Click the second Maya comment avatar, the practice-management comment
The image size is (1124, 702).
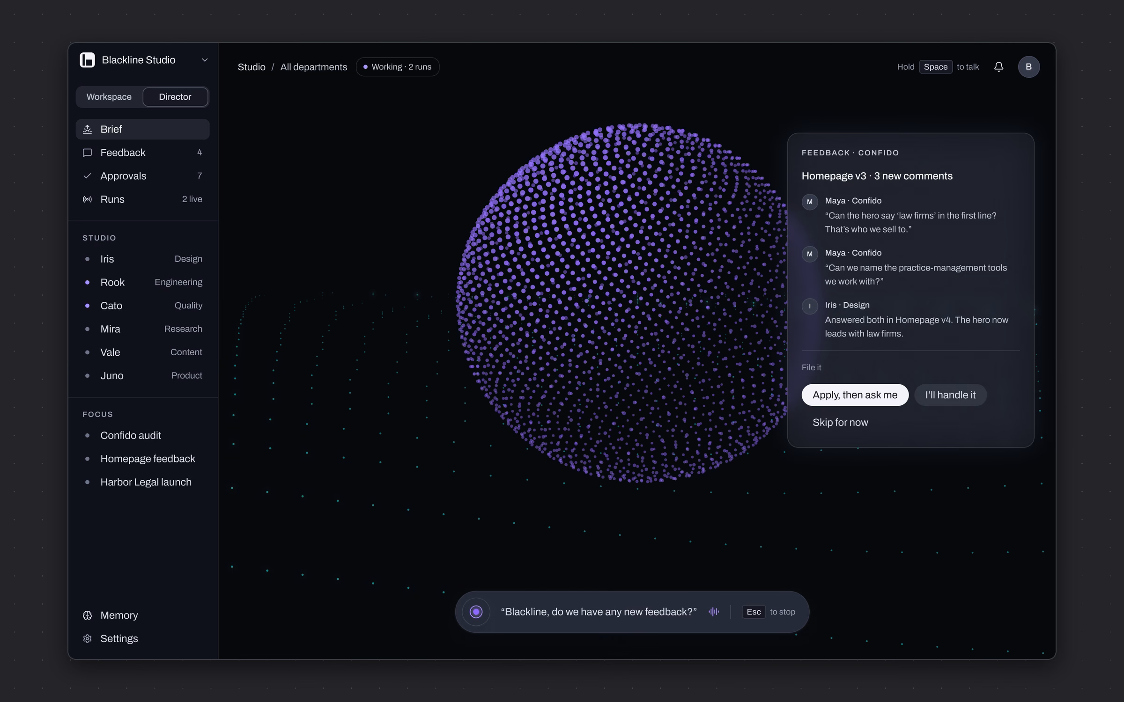810,254
